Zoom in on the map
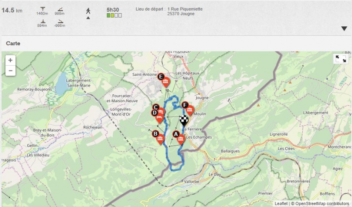 10,60
